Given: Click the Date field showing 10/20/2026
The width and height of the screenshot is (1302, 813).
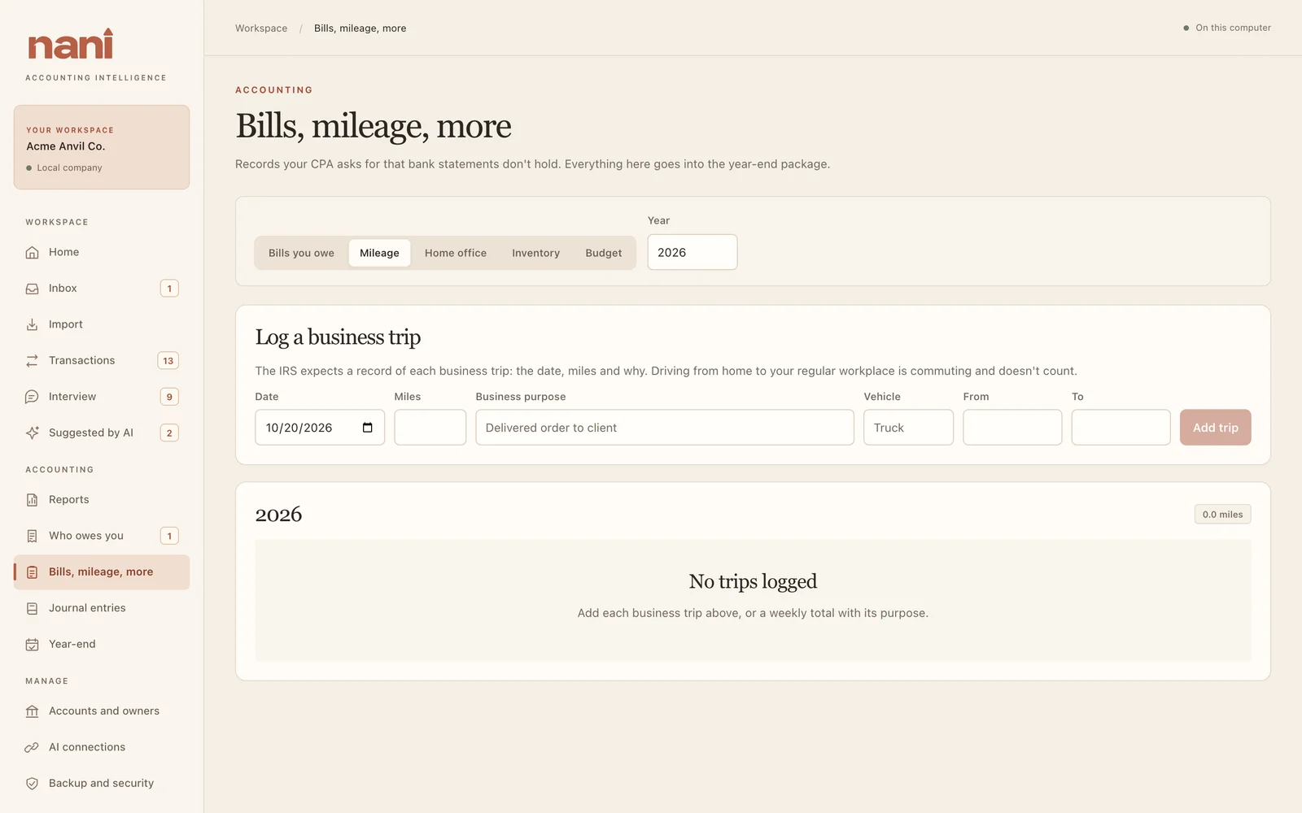Looking at the screenshot, I should coord(320,428).
